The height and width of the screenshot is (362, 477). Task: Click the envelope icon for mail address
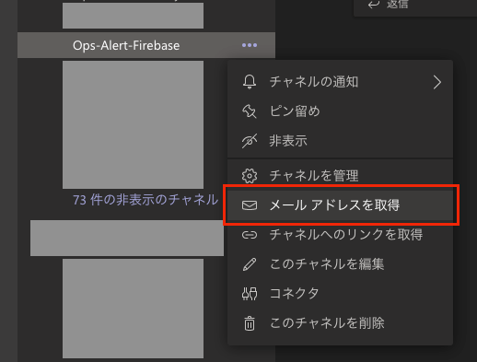[x=250, y=205]
